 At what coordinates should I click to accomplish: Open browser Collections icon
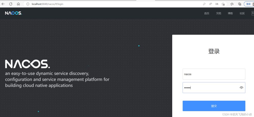[240, 4]
